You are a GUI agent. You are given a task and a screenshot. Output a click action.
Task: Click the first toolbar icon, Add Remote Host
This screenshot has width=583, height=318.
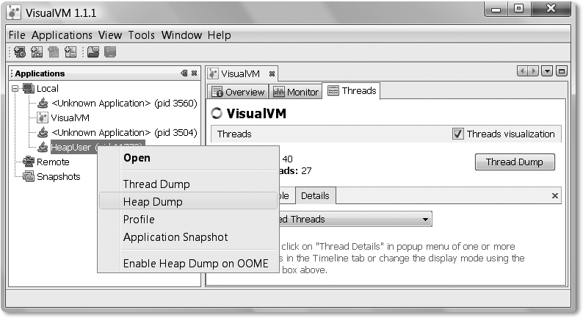(x=18, y=52)
